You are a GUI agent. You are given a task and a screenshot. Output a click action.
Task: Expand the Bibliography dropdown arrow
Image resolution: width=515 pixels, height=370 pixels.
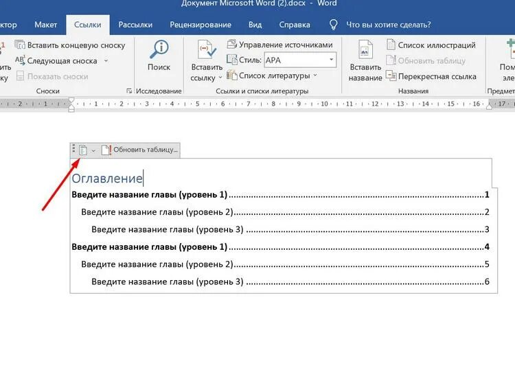(x=315, y=76)
